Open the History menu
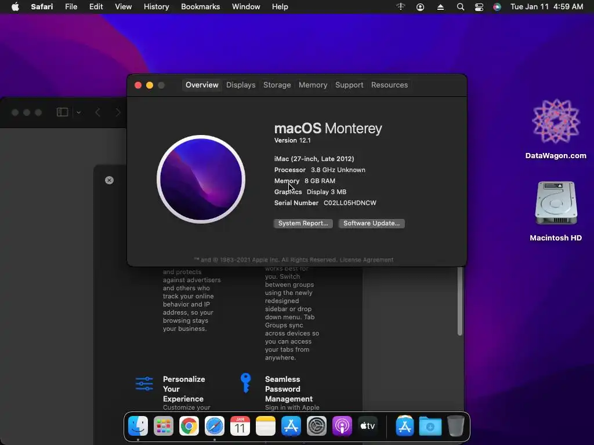The width and height of the screenshot is (594, 445). (156, 7)
